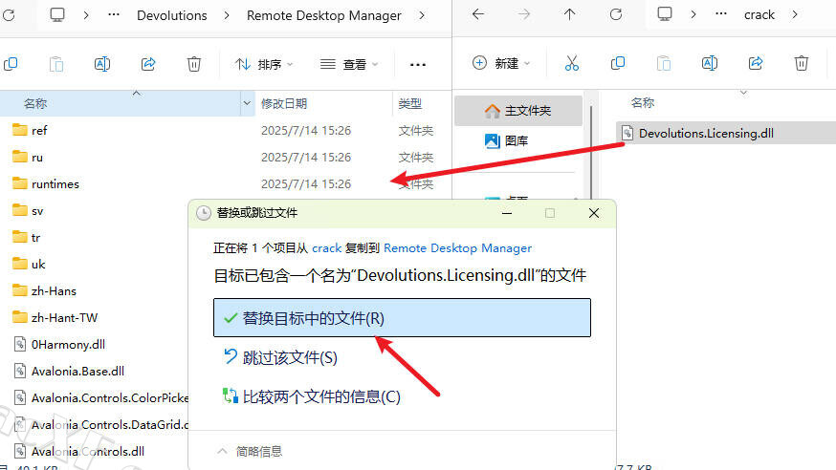This screenshot has width=836, height=470.
Task: Go forward in the crack window
Action: (x=524, y=14)
